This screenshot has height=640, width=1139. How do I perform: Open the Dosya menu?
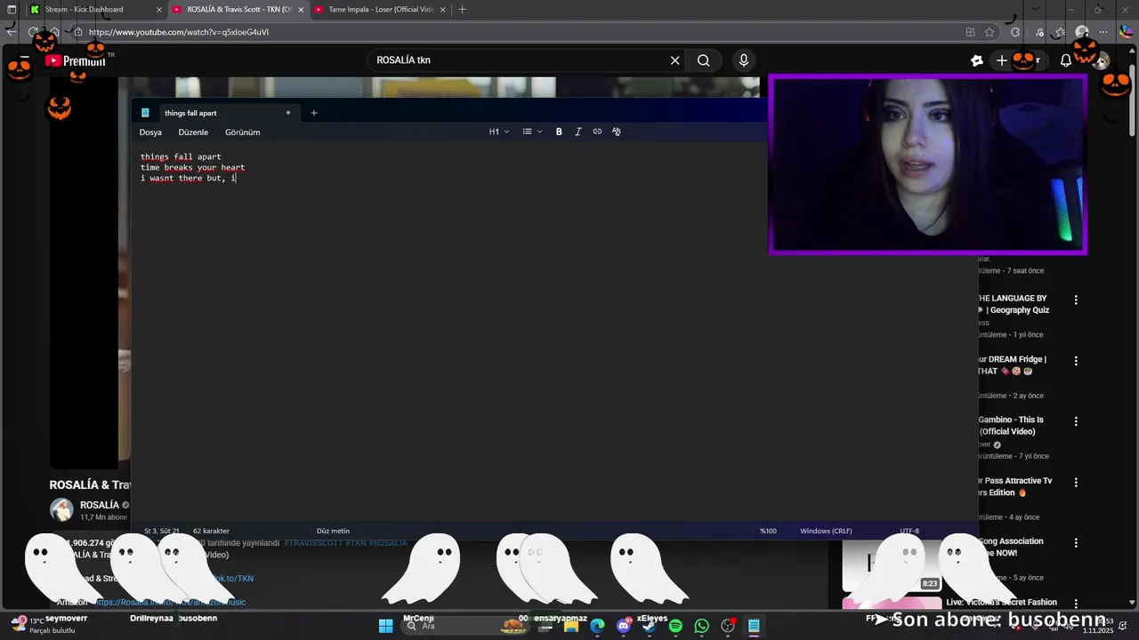click(150, 132)
